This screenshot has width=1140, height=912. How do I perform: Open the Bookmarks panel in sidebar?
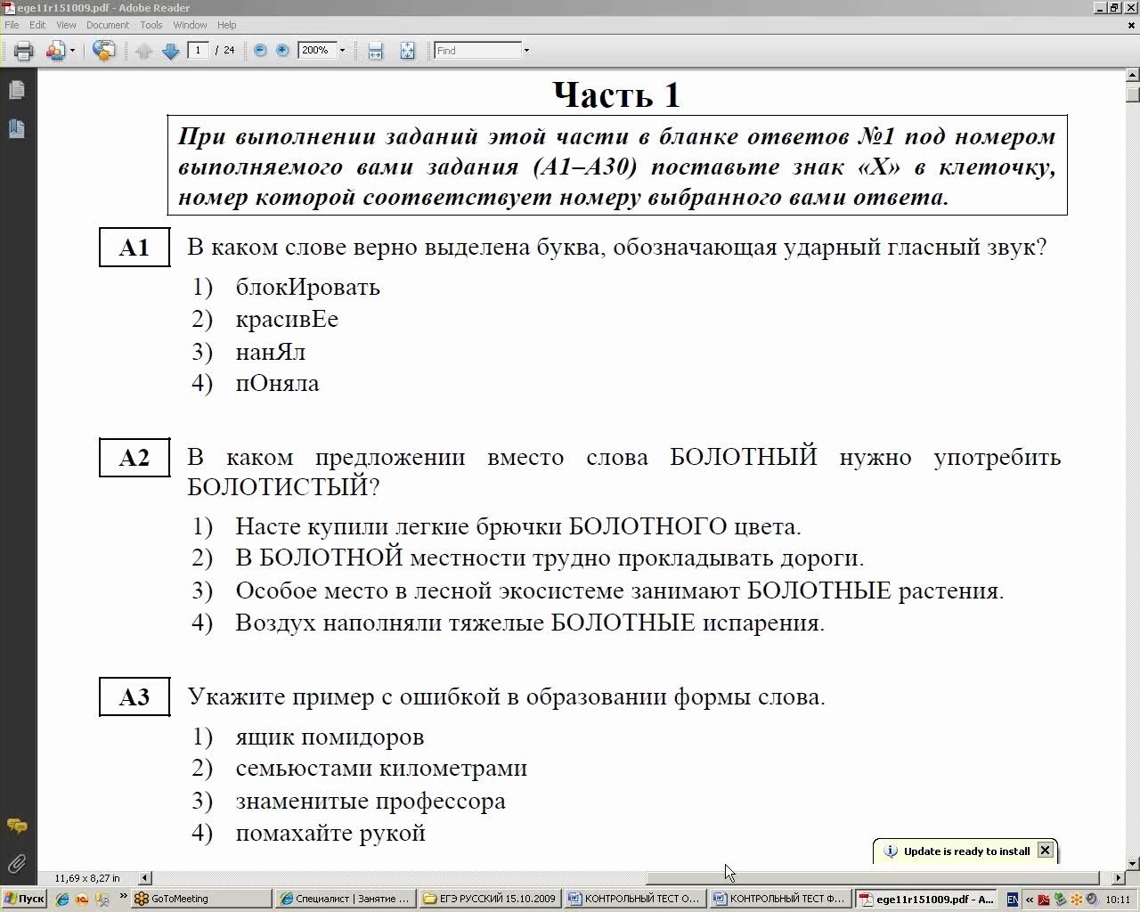pyautogui.click(x=16, y=129)
